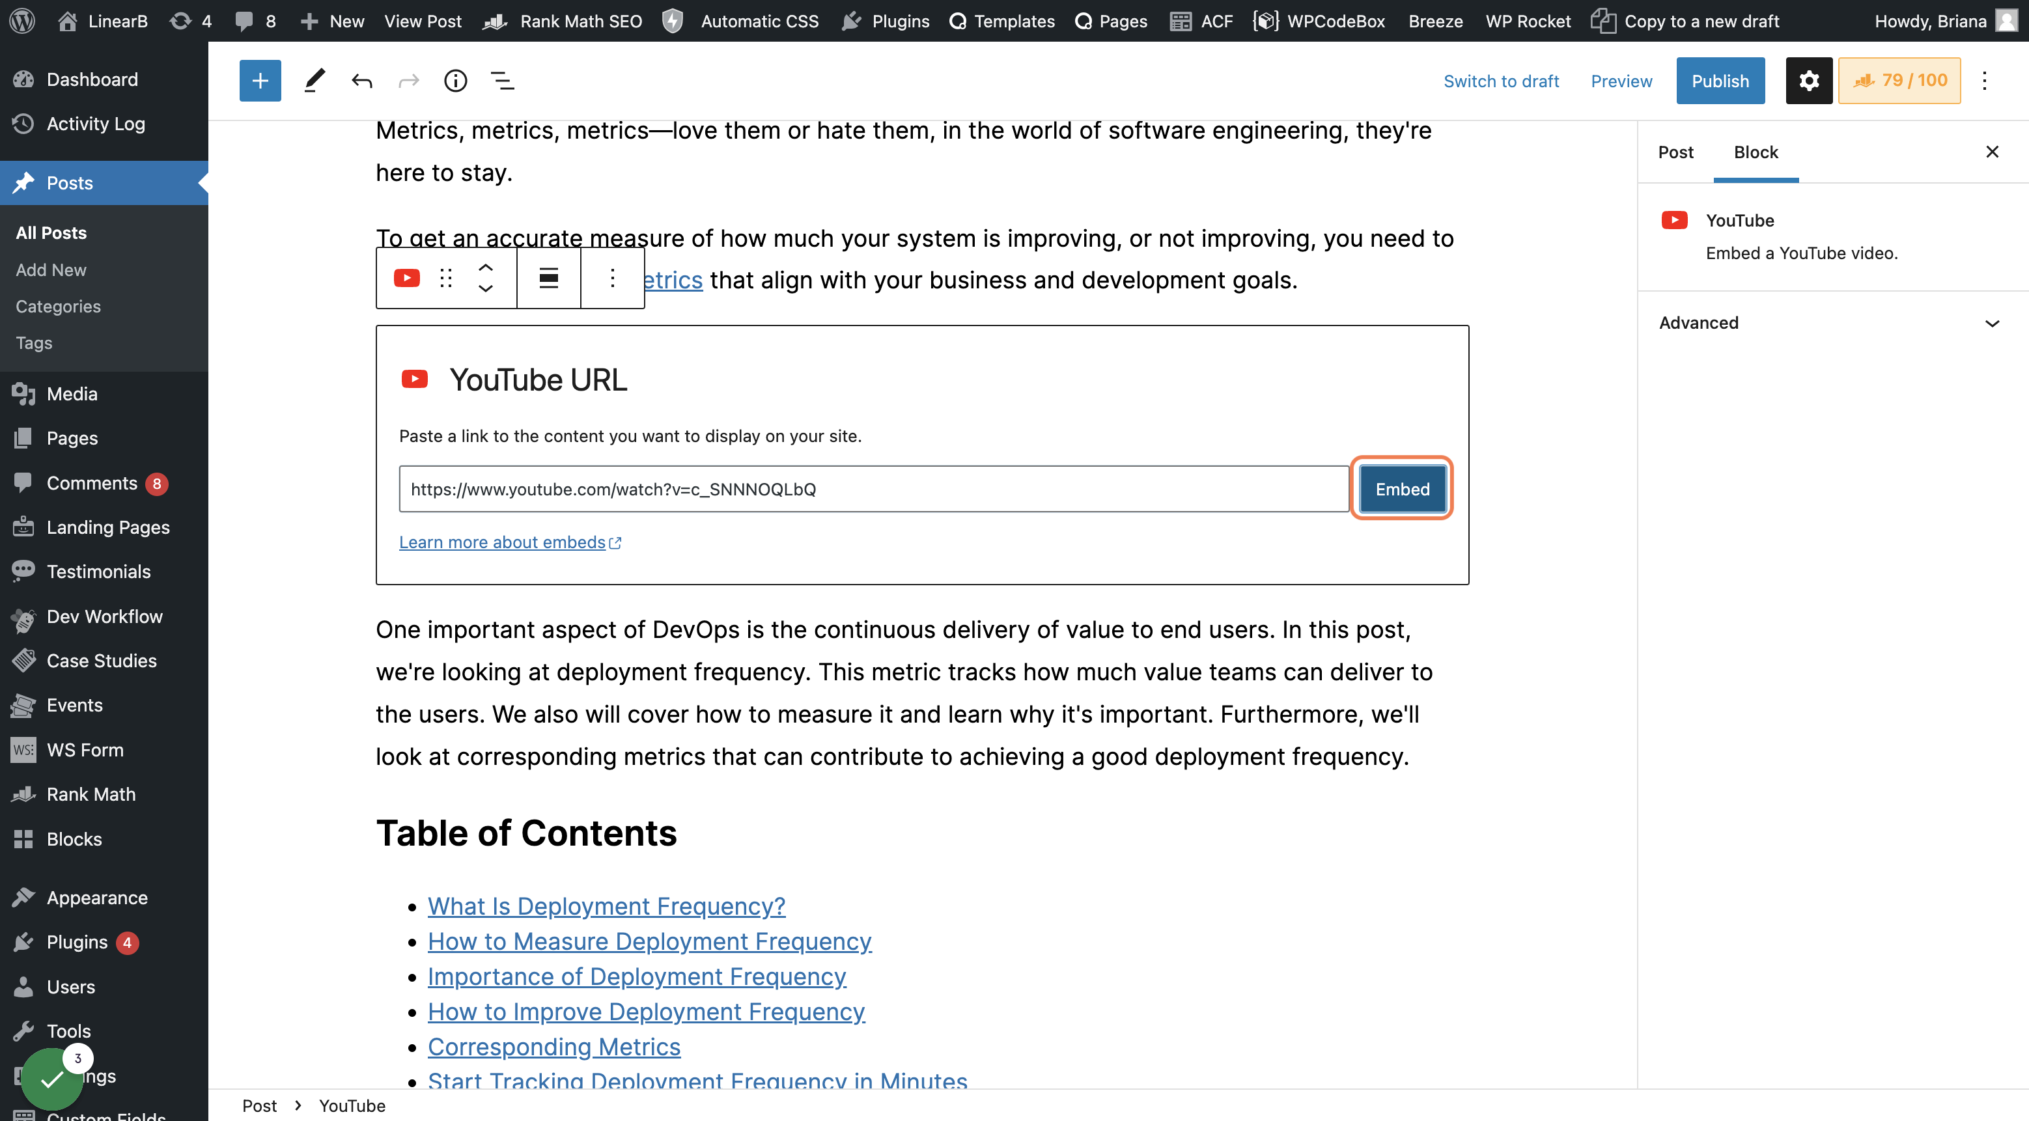This screenshot has width=2029, height=1121.
Task: Change block alignment in the toolbar
Action: 548,278
